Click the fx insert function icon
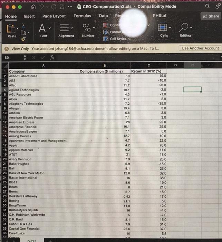 coord(52,58)
